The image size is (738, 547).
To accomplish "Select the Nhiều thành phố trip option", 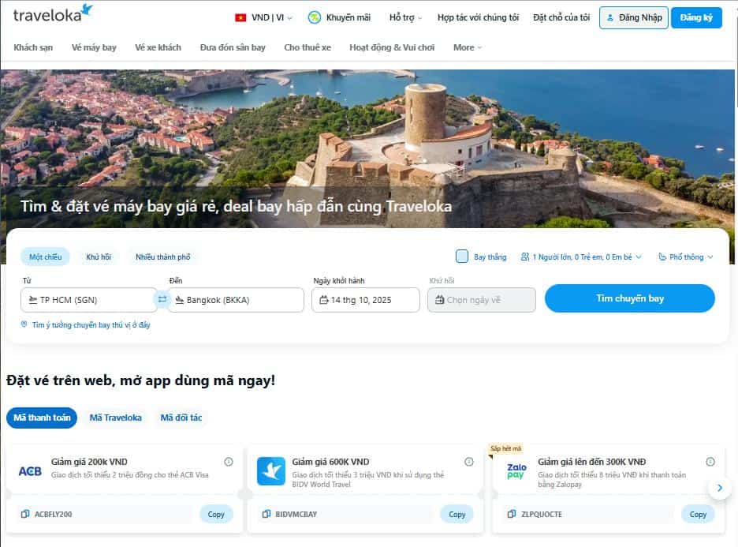I will point(162,257).
